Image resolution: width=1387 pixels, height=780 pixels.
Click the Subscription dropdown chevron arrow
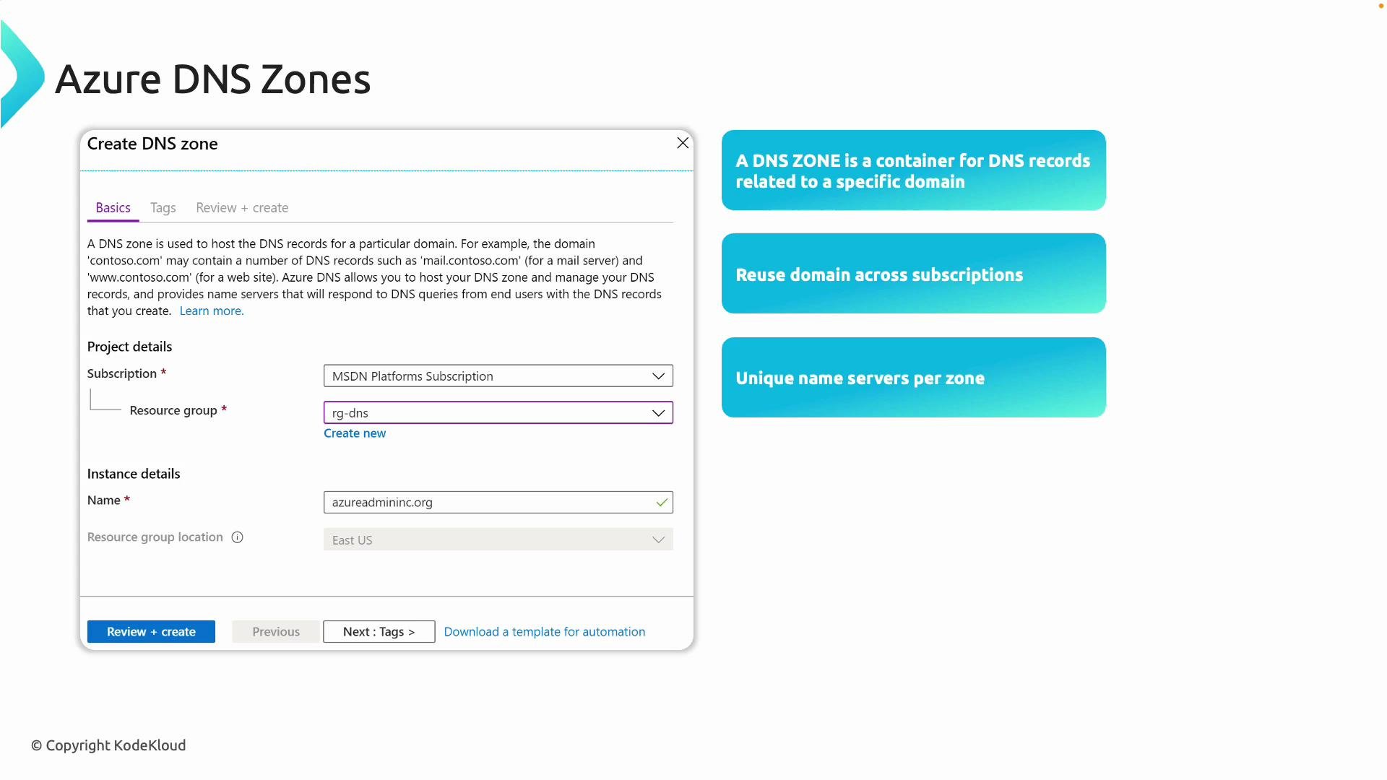pos(658,376)
